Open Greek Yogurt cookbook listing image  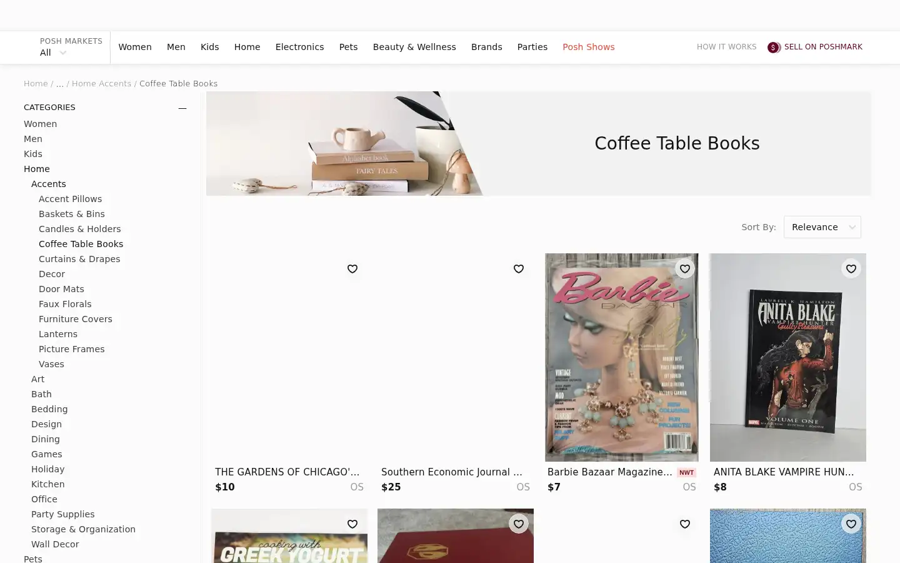(289, 536)
